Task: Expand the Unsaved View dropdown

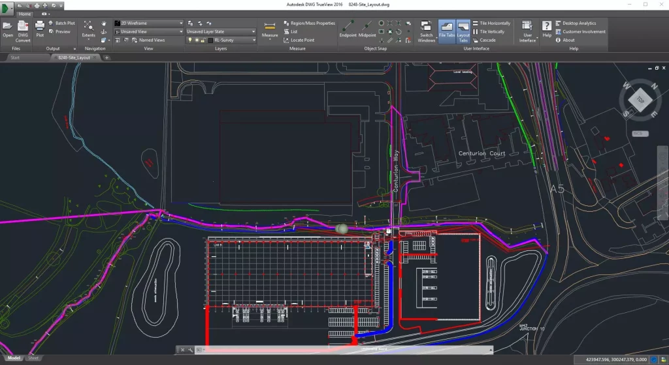Action: 181,31
